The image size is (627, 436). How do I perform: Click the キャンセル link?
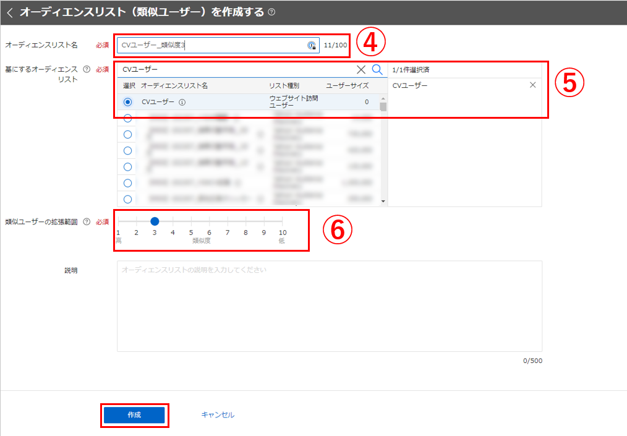click(218, 415)
